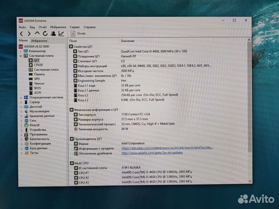279x209 pixels.
Task: Click the Мультимедиа speaker icon
Action: [26, 111]
